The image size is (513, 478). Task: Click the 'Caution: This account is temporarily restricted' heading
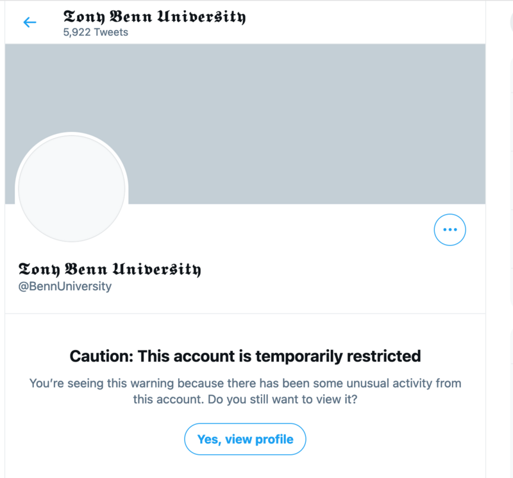pyautogui.click(x=245, y=356)
